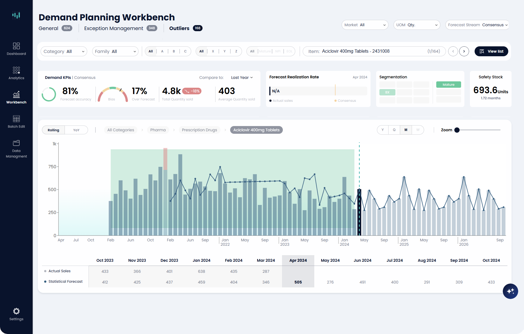Image resolution: width=524 pixels, height=334 pixels.
Task: Open the AI sparkle assistant button
Action: coord(510,291)
